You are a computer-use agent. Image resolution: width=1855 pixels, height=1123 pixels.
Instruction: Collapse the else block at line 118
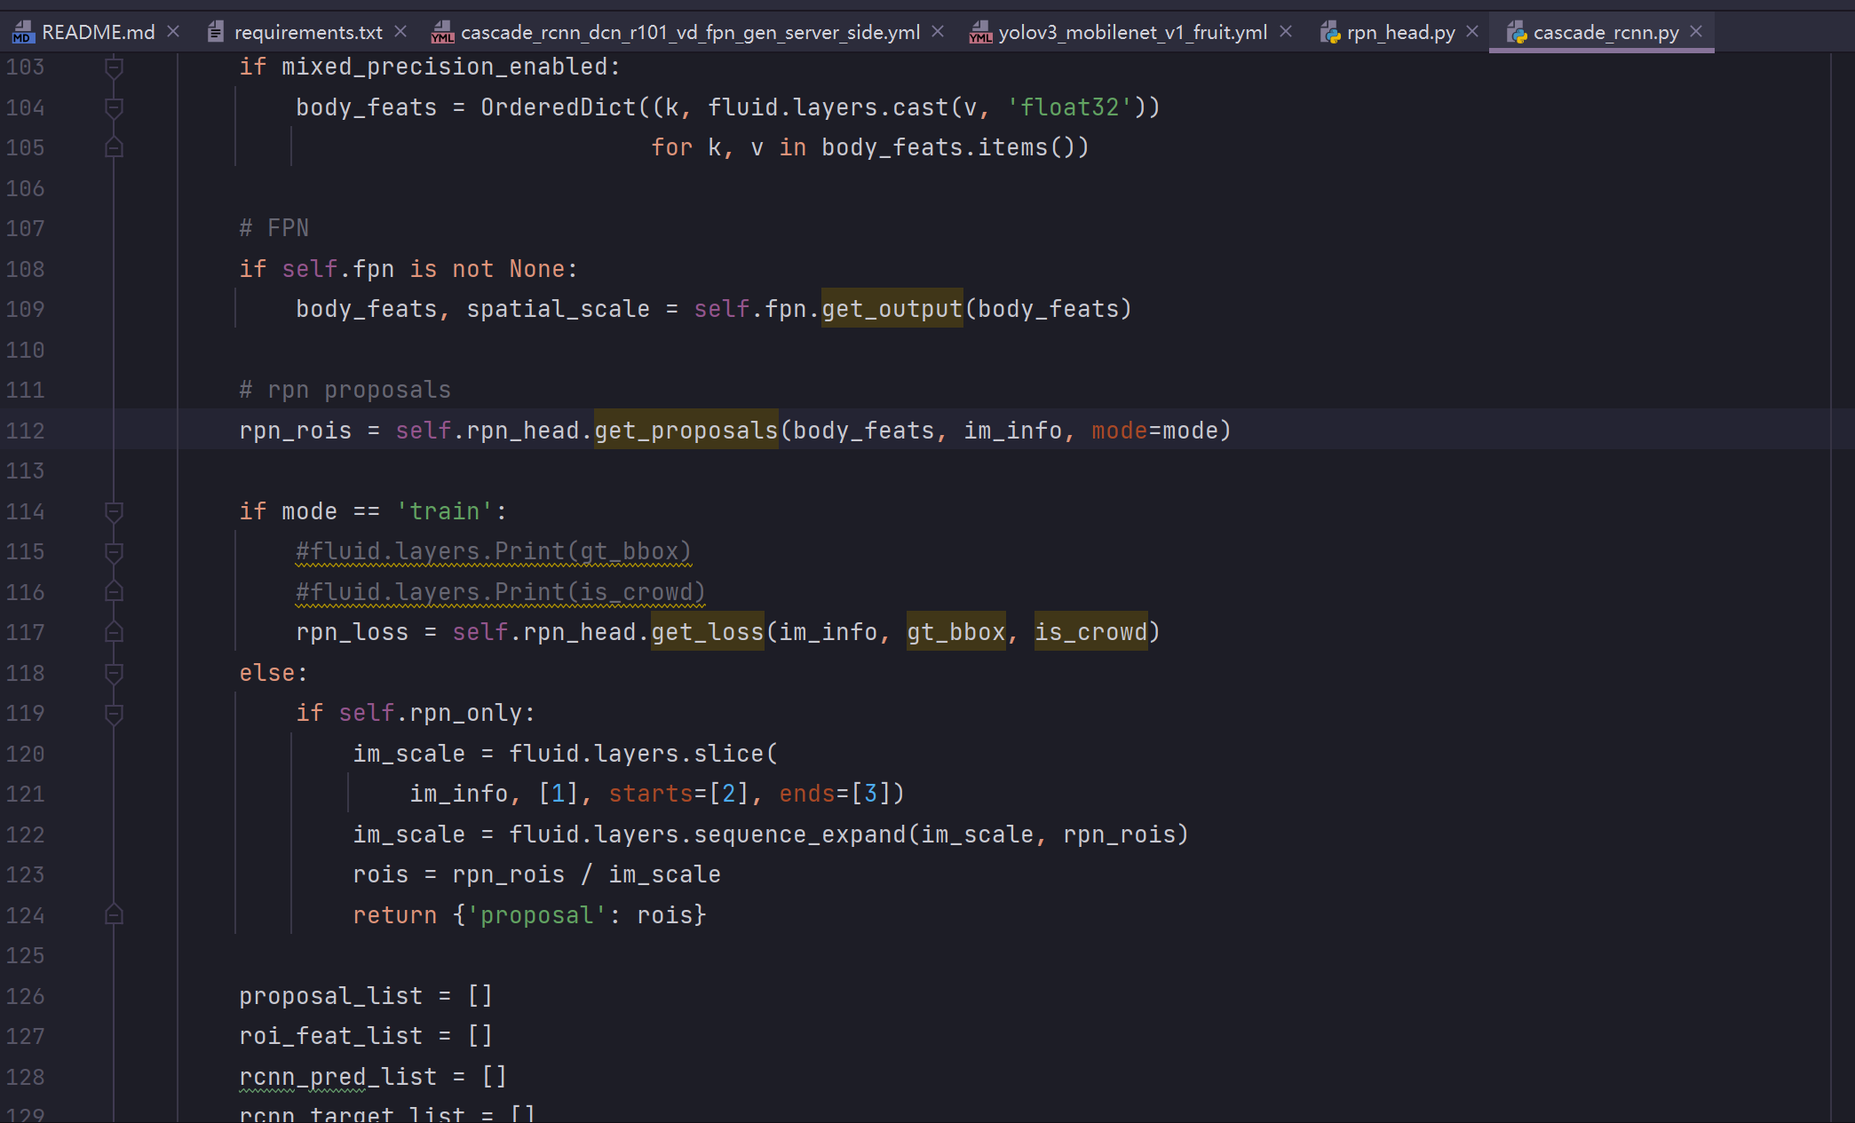click(114, 673)
